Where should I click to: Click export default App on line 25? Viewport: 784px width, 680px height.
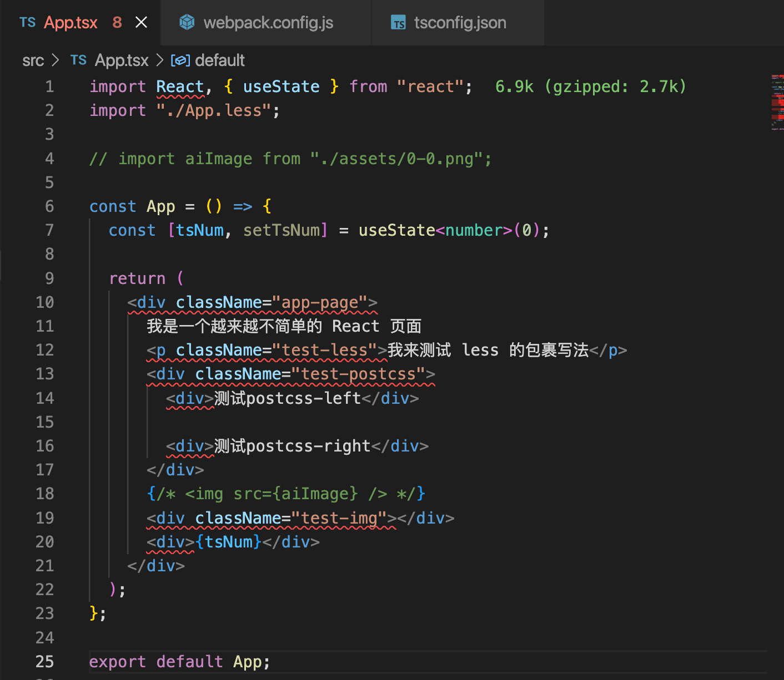(x=179, y=662)
